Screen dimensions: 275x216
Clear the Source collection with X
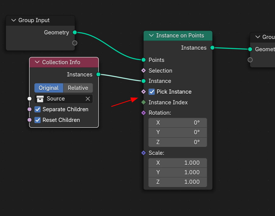click(x=88, y=99)
